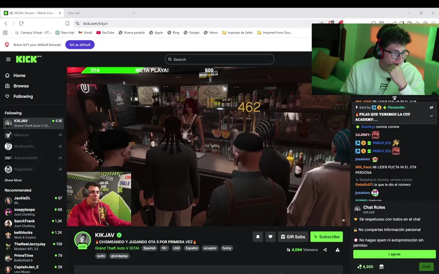Open recommended channel zoopyloops
Viewport: 439px width, 274px height.
[33, 212]
